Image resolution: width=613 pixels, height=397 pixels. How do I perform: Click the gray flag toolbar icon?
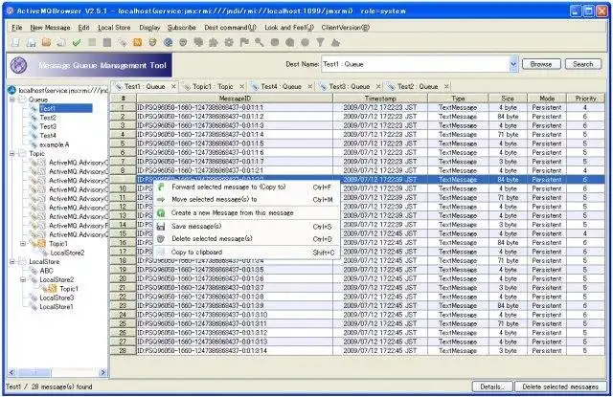click(x=244, y=42)
